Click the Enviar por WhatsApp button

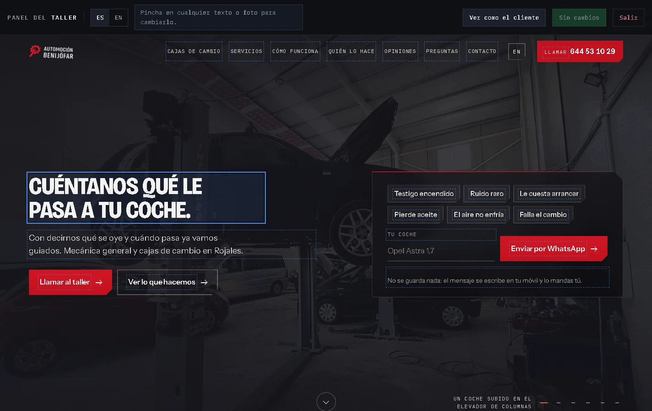[x=554, y=249]
